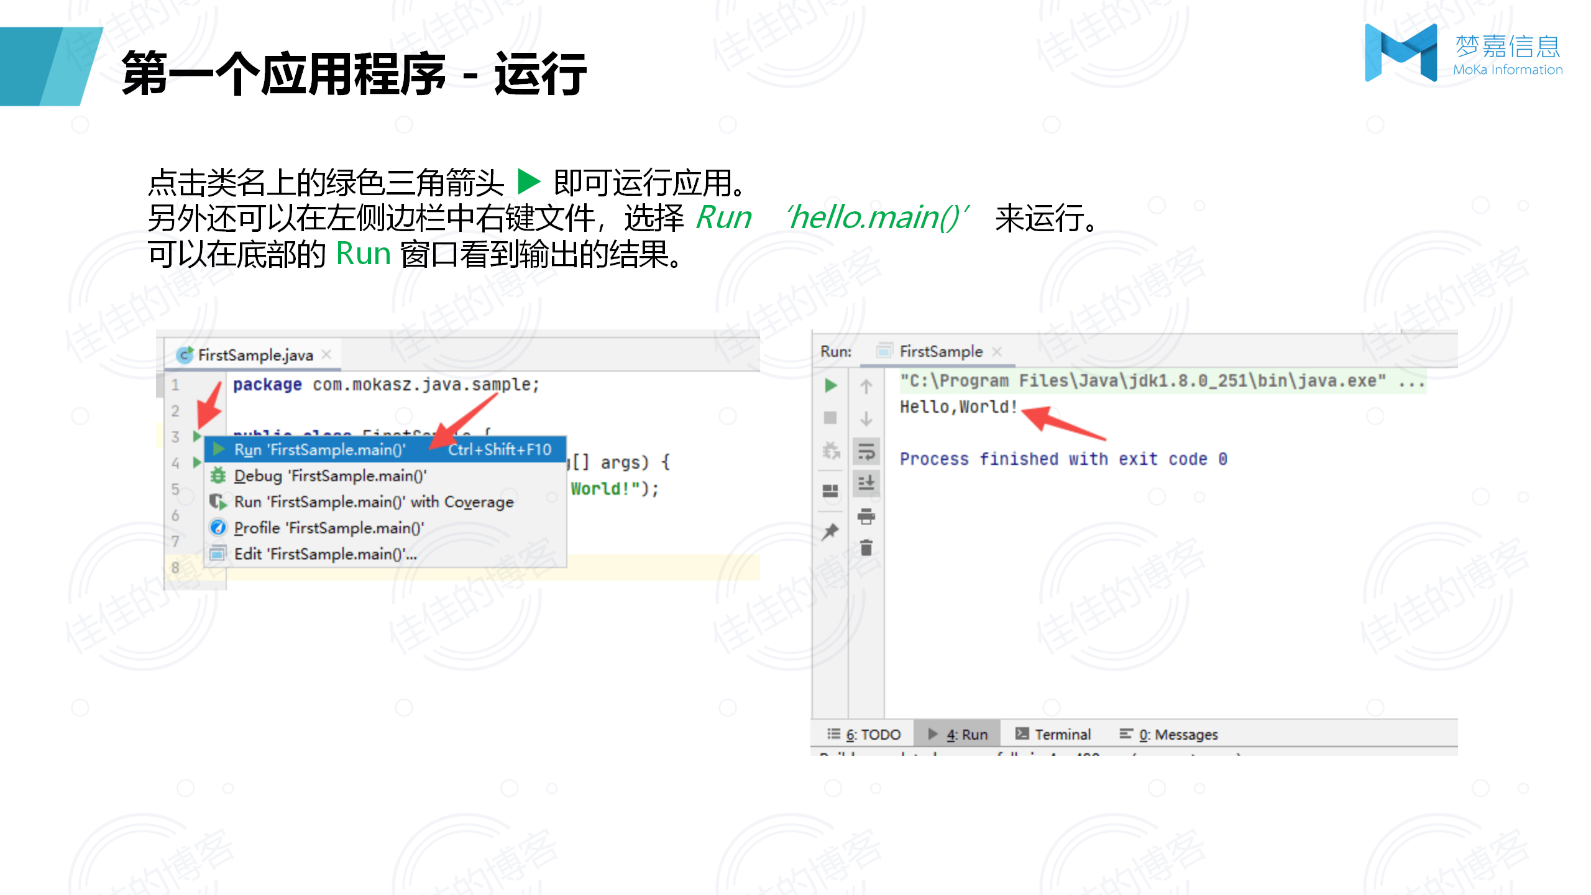Click the Up the stack trace arrow
Viewport: 1591px width, 895px height.
click(866, 387)
